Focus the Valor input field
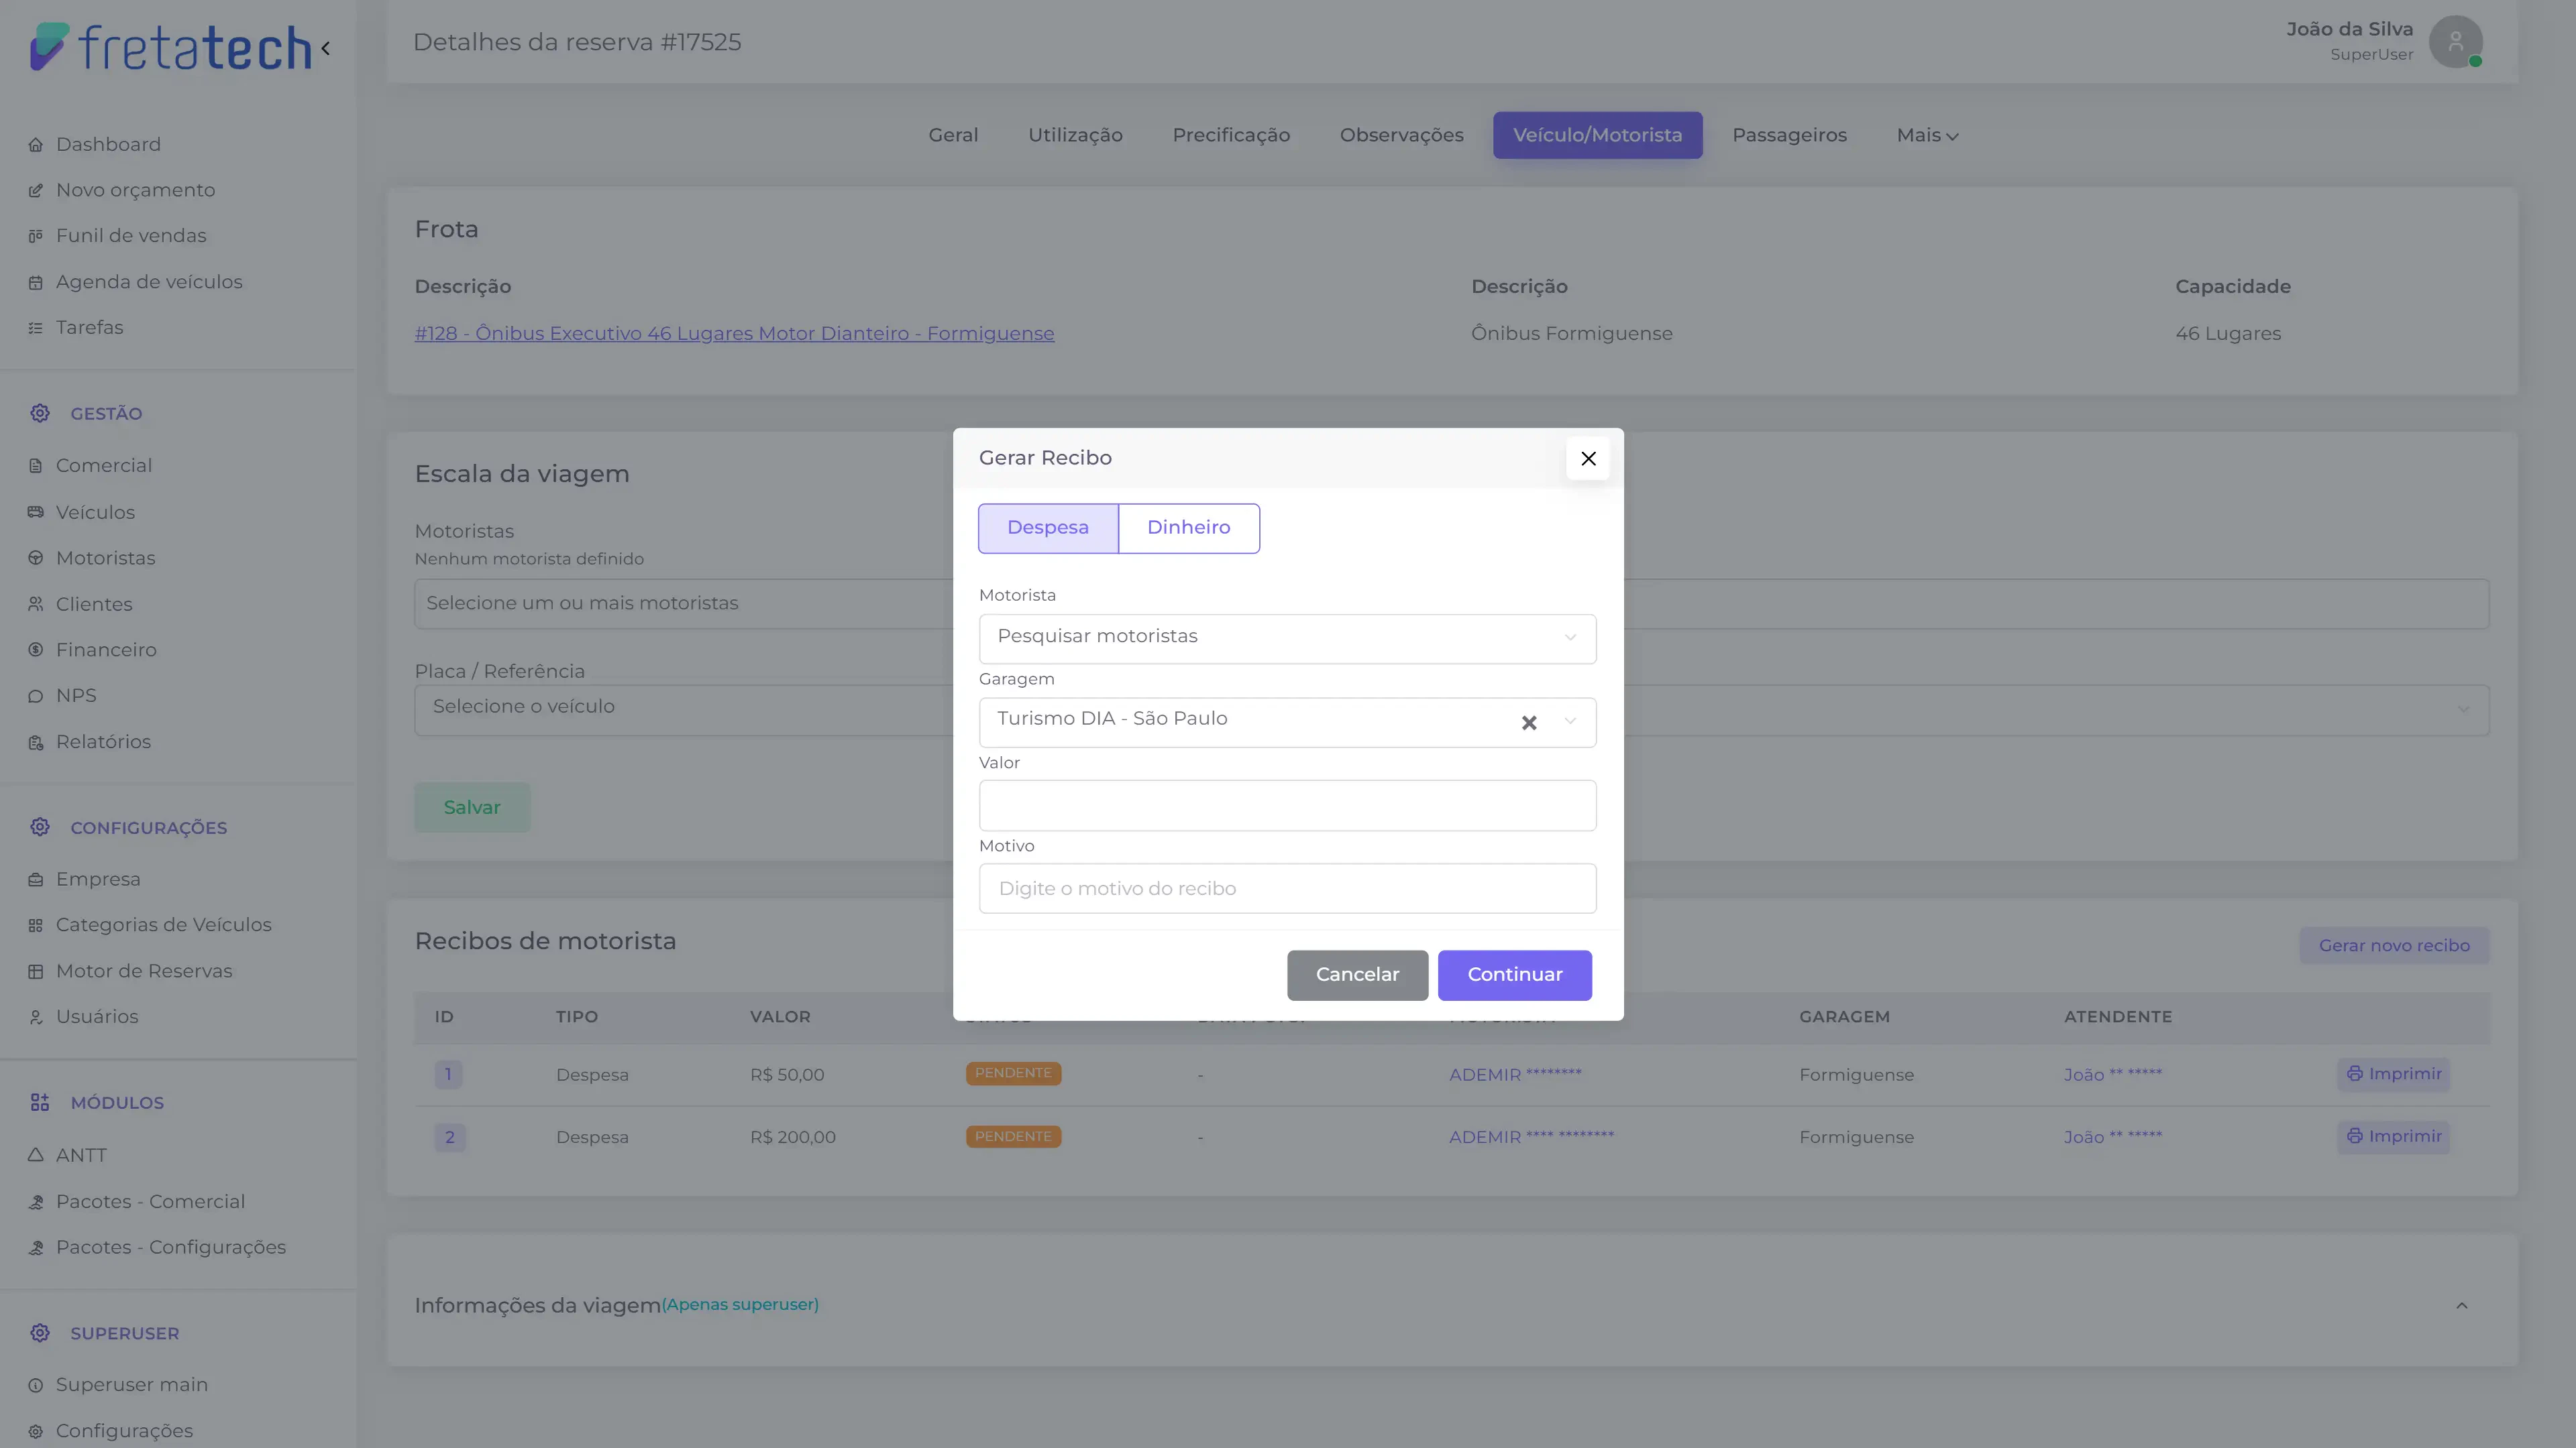 [x=1287, y=805]
